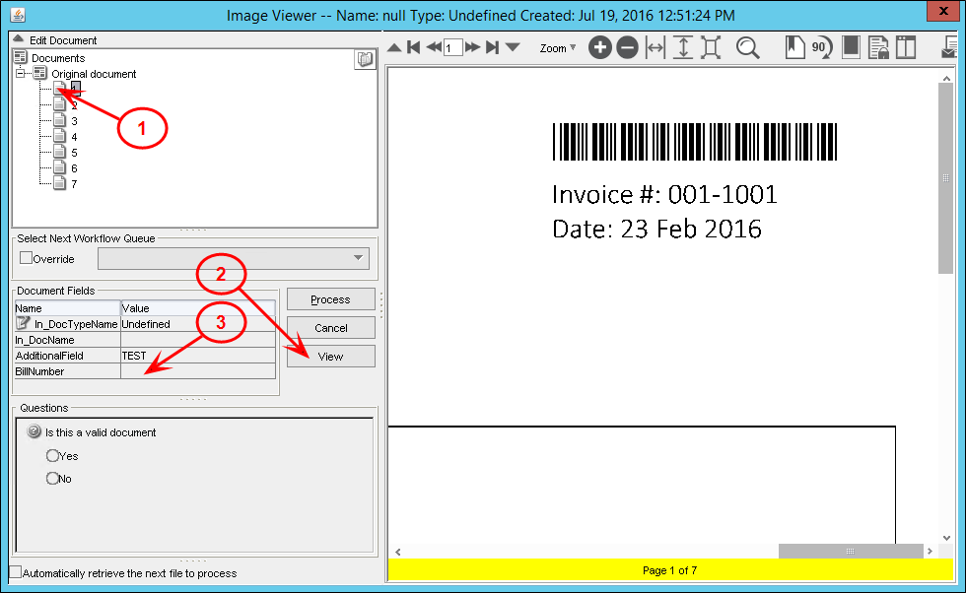
Task: Close the Image Viewer window
Action: [x=944, y=11]
